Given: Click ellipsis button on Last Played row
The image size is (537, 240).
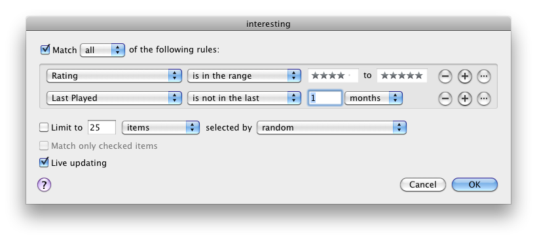Looking at the screenshot, I should (483, 99).
